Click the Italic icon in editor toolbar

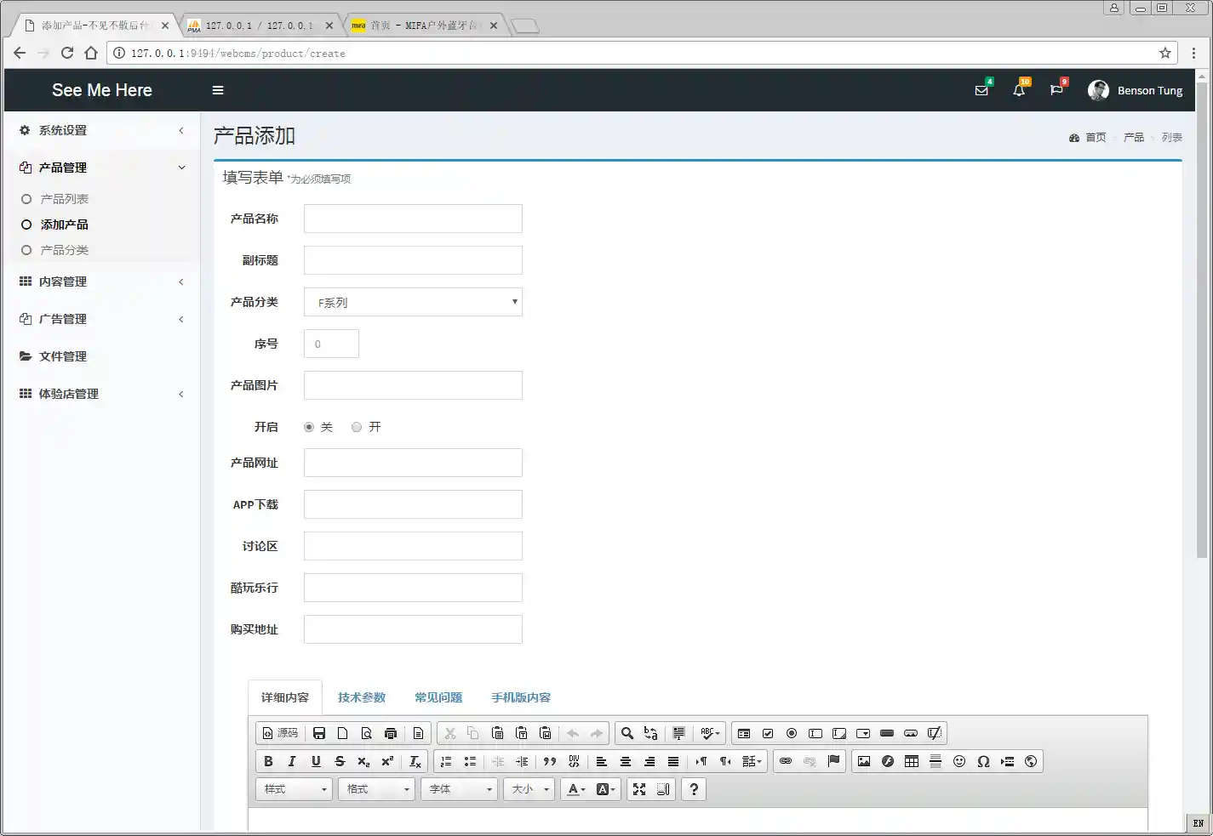(292, 761)
